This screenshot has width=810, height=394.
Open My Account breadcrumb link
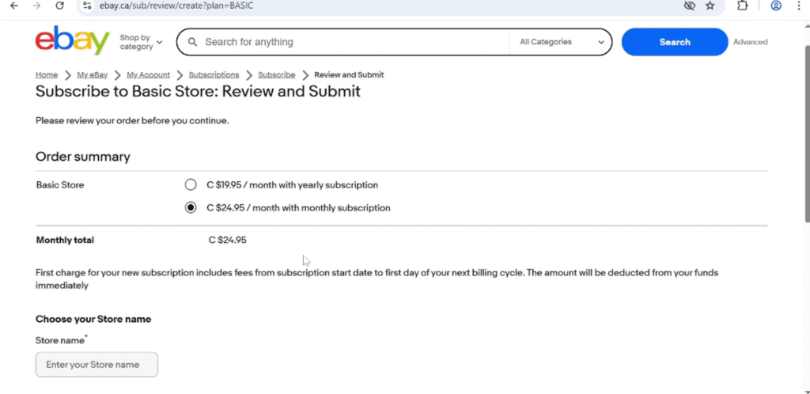(x=148, y=75)
